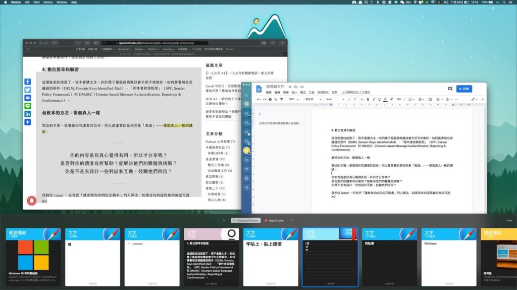Click the blue share button in Docs
Image resolution: width=517 pixels, height=290 pixels.
point(464,89)
